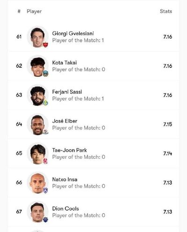This screenshot has height=232, width=187.
Task: Open Ferjani Sassi's player name link
Action: 67,92
